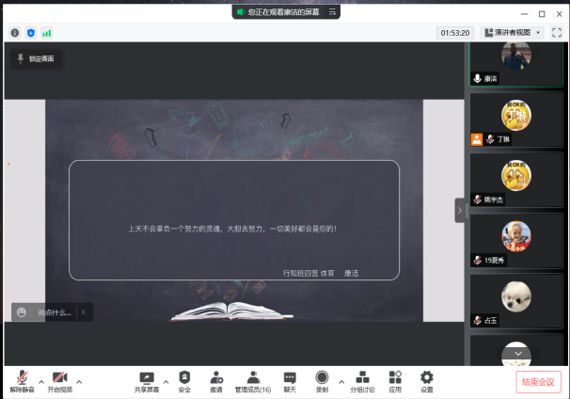570x399 pixels.
Task: Enter full screen mode via top-right icon
Action: [556, 32]
